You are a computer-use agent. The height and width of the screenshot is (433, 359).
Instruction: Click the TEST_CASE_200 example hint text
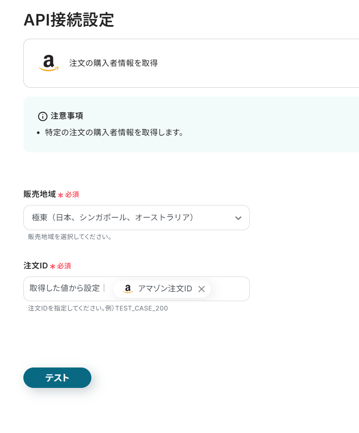pyautogui.click(x=141, y=308)
